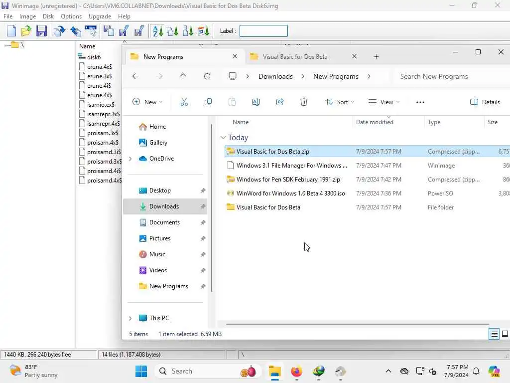This screenshot has height=383, width=510.
Task: Click the New image icon in WinImage toolbar
Action: coord(11,31)
